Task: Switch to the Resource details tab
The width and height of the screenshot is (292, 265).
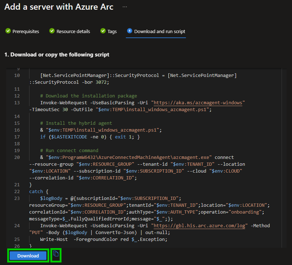Action: (x=70, y=31)
